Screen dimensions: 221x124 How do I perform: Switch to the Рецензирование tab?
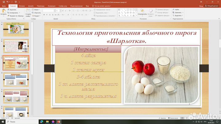pos(76,6)
